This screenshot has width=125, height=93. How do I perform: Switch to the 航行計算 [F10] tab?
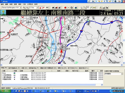click(x=72, y=68)
